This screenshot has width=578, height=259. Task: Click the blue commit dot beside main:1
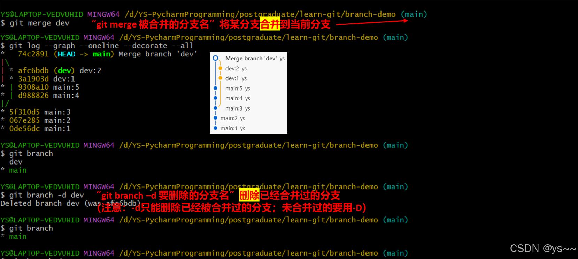(215, 128)
